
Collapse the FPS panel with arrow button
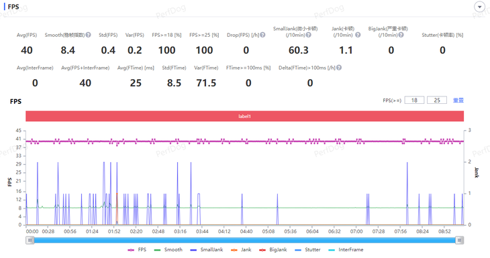(479, 7)
